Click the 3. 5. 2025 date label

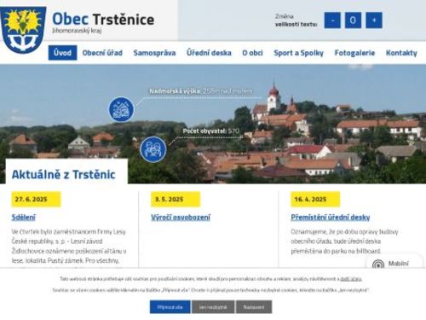(176, 200)
